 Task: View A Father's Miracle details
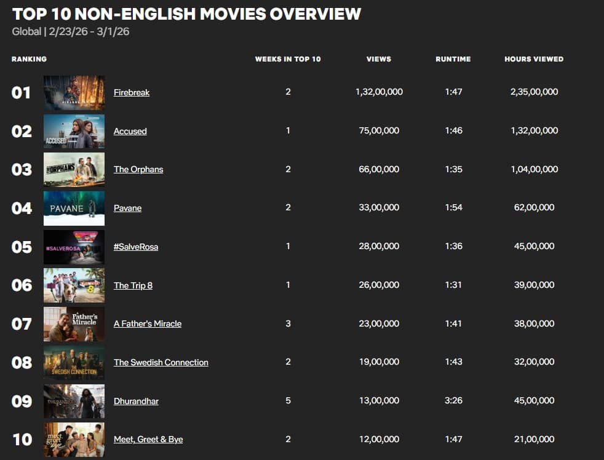click(147, 323)
